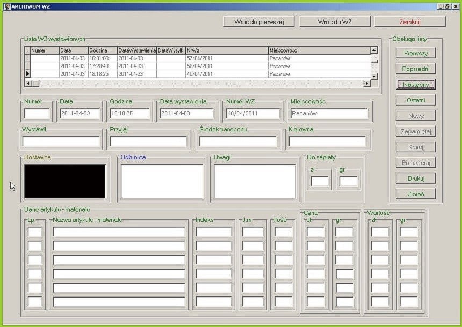Click the first Nazwa artykułu field
462x327 pixels.
pos(119,232)
